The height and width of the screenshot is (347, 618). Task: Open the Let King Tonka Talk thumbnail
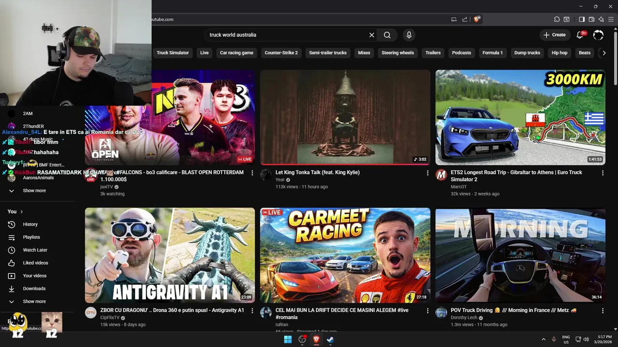[x=345, y=118]
